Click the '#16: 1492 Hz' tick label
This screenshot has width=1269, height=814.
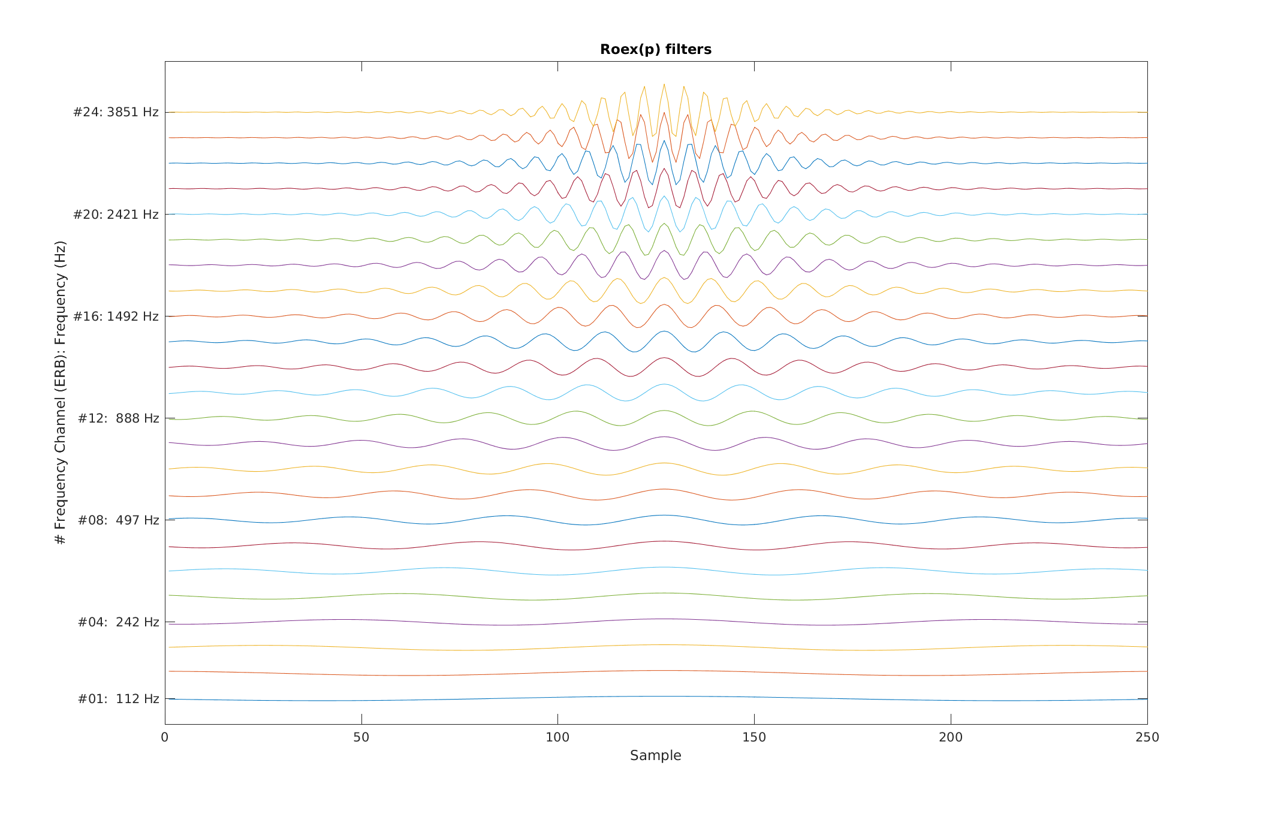[x=116, y=316]
